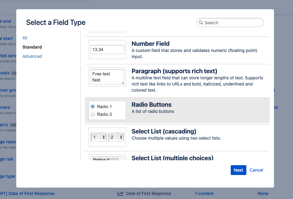Click the cascading select list preview
Image resolution: width=293 pixels, height=199 pixels.
107,137
